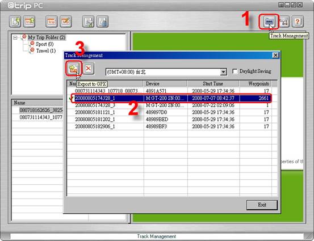Select the Sport (0) folder

[44, 44]
